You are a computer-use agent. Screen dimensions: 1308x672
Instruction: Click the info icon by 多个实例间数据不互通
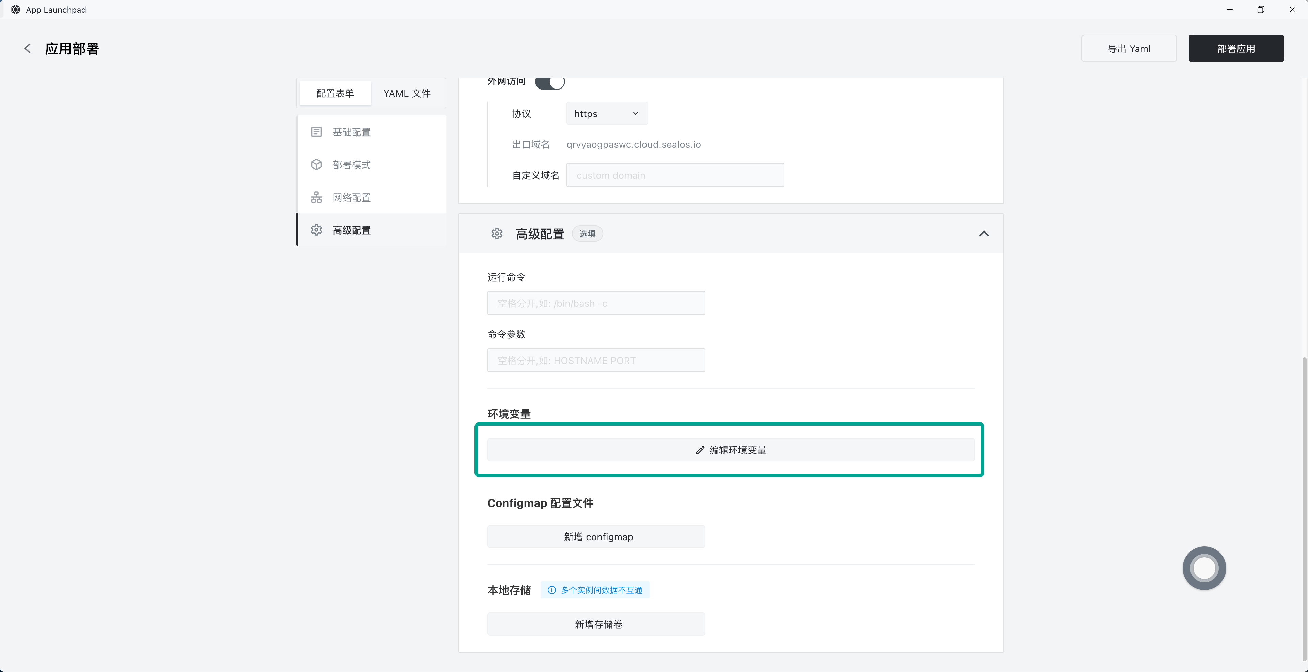(x=551, y=590)
